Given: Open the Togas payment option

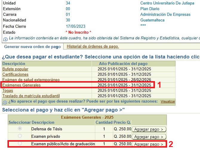Looking at the screenshot, I should point(7,91).
